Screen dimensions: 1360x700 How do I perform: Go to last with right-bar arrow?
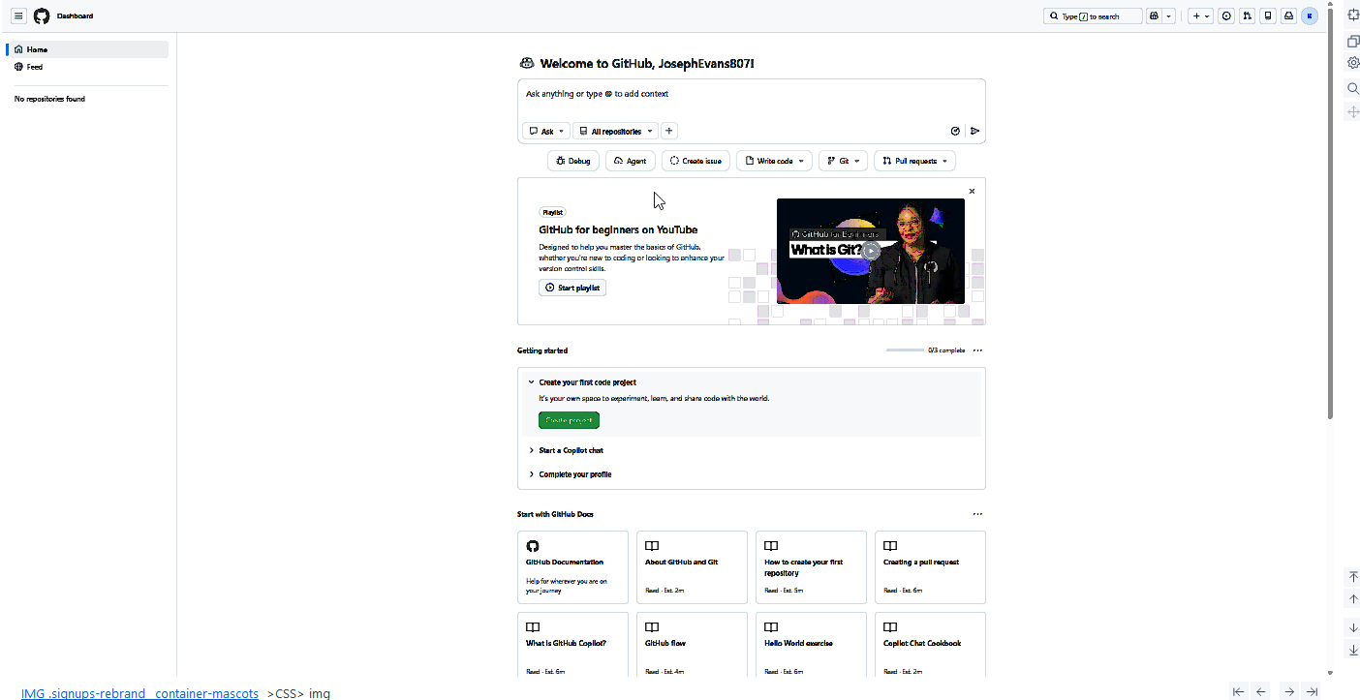pyautogui.click(x=1312, y=691)
